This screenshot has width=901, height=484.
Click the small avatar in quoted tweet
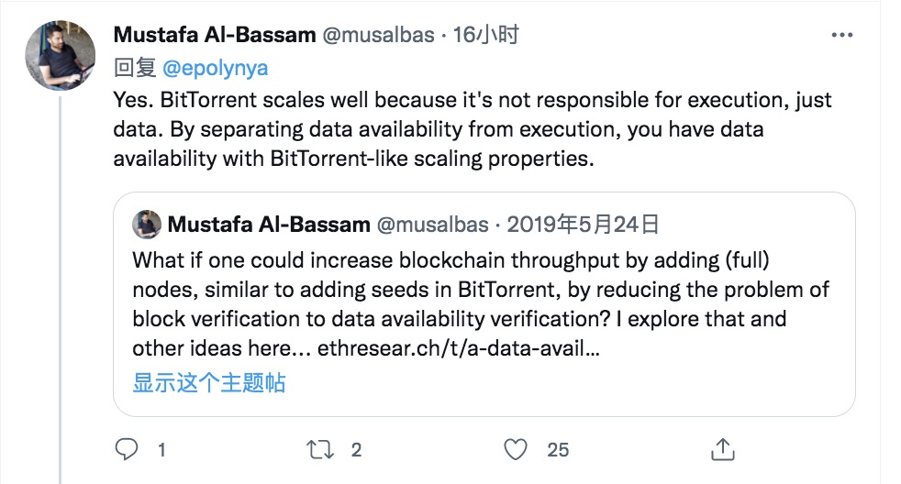click(147, 225)
